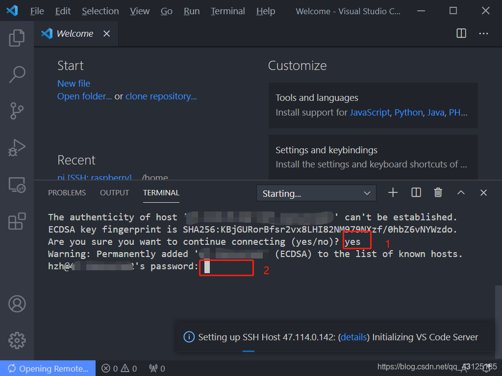
Task: Click the Warning Permanently added line
Action: pos(255,254)
